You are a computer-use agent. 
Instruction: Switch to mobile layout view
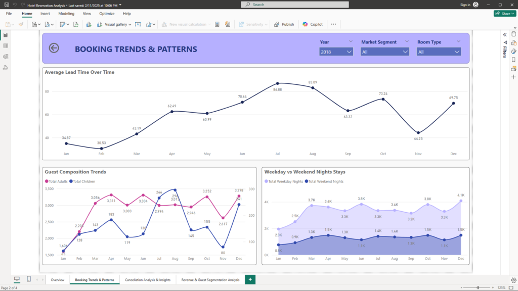pos(29,279)
